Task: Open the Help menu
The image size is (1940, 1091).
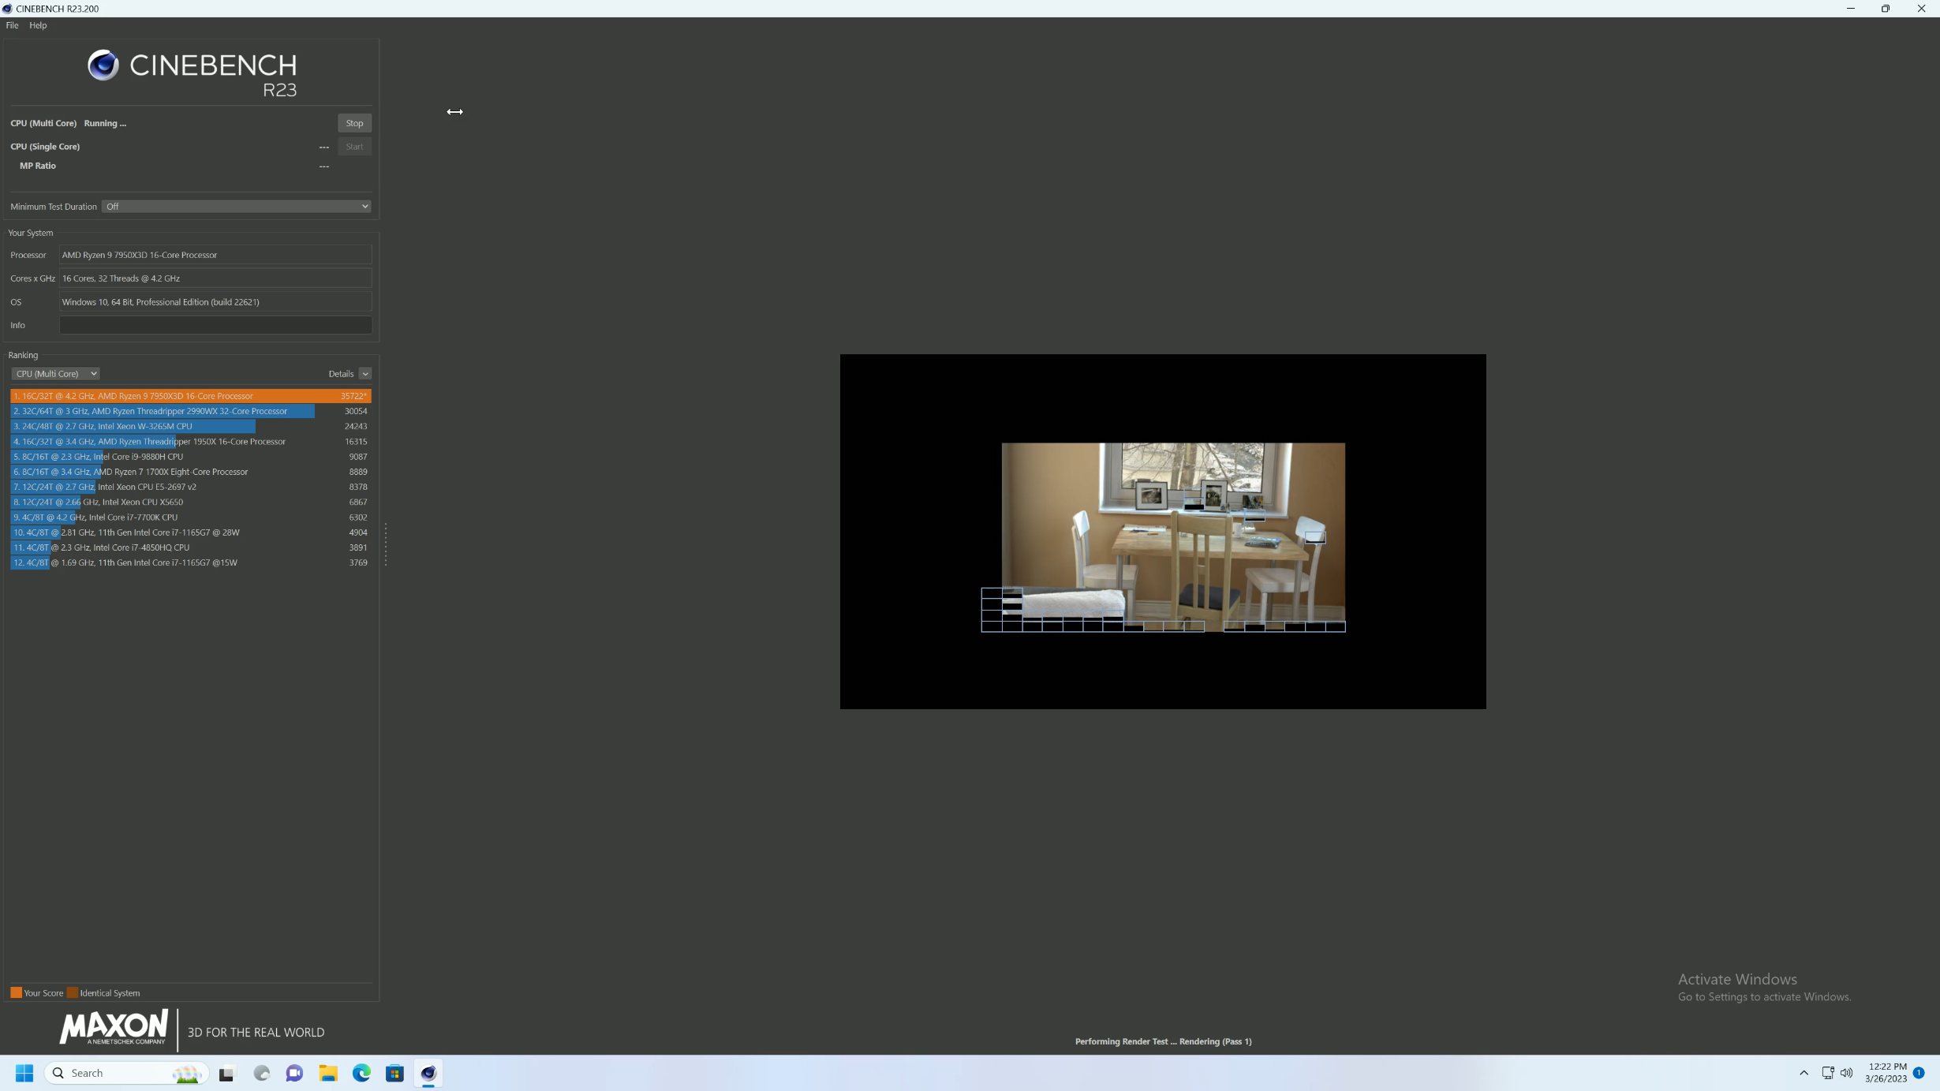Action: (38, 25)
